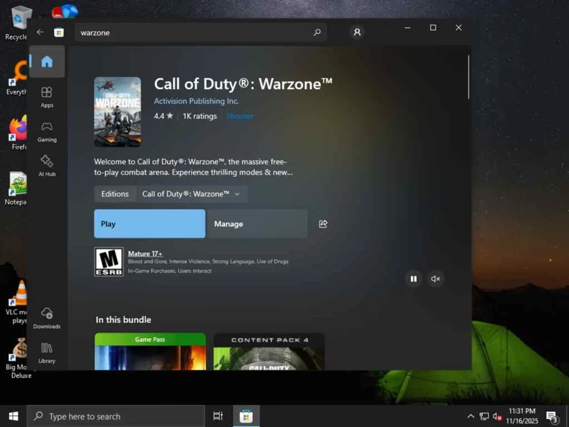Click the blue Play button
Screen dimensions: 569x427
149,224
